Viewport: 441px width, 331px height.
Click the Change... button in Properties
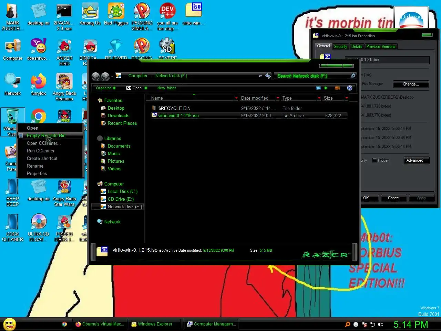[411, 84]
